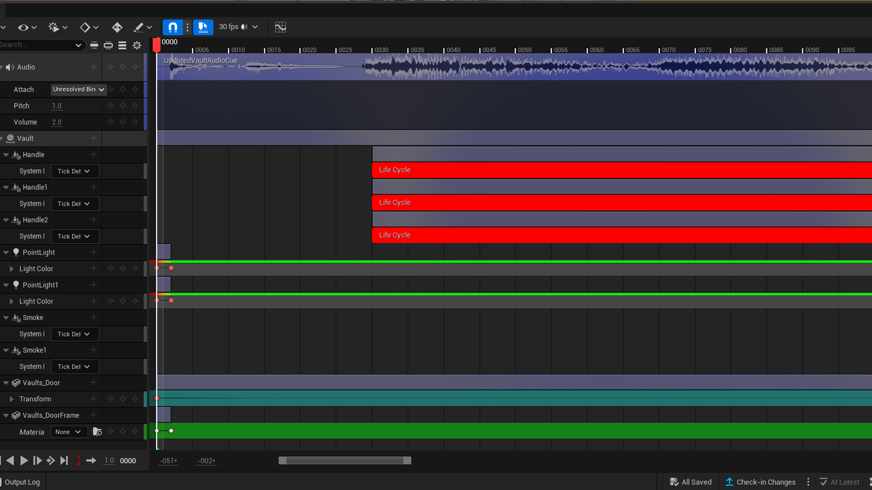Jump to the end of the sequence

[64, 461]
